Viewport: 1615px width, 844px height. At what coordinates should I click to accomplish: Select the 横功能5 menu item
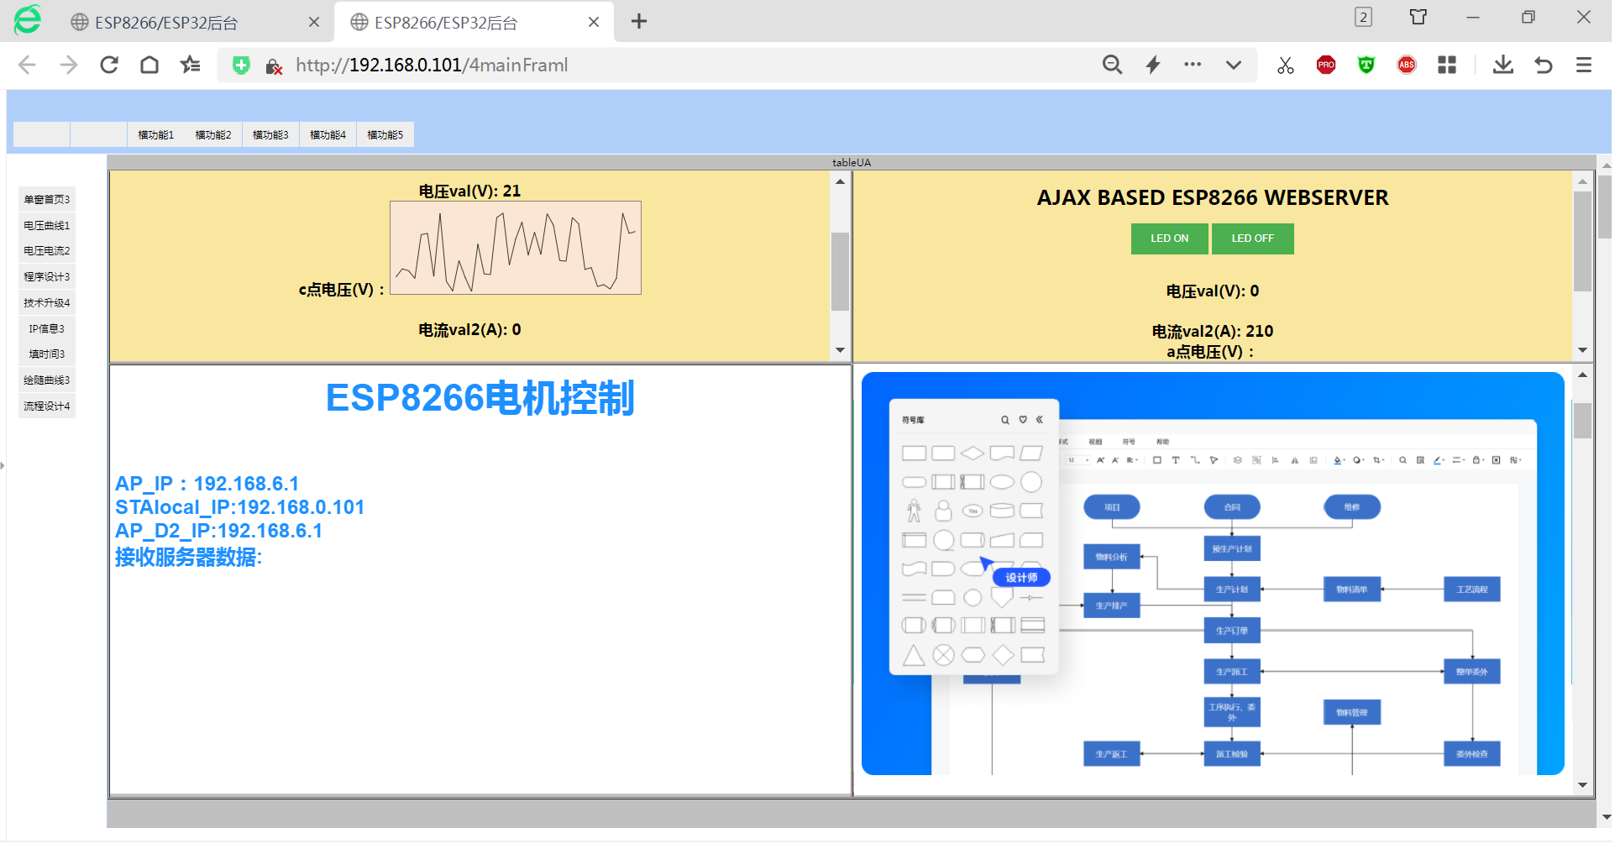pos(385,134)
